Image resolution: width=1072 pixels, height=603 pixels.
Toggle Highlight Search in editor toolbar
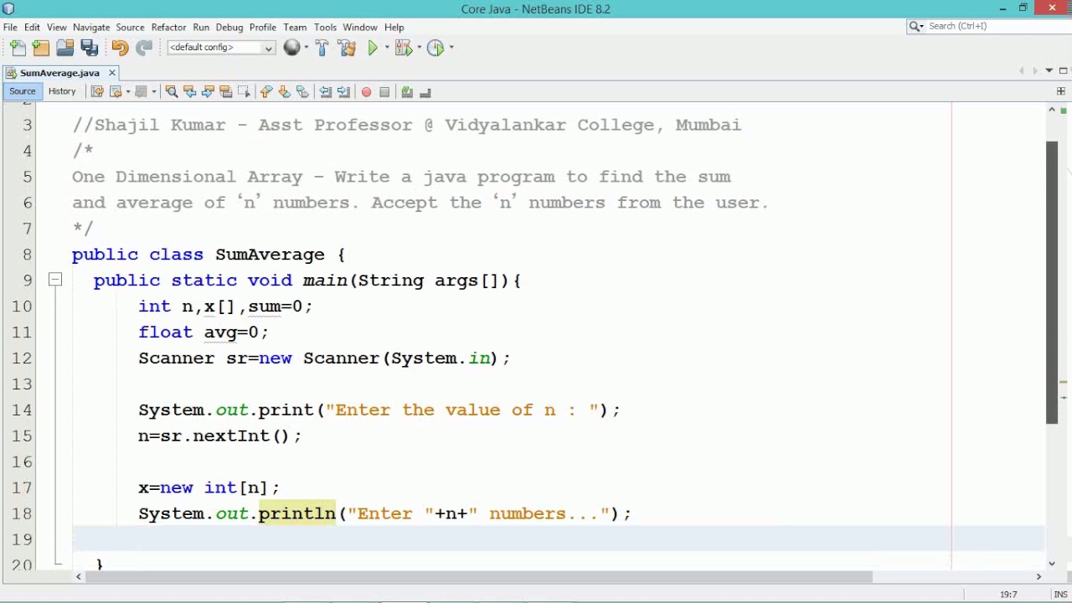226,92
